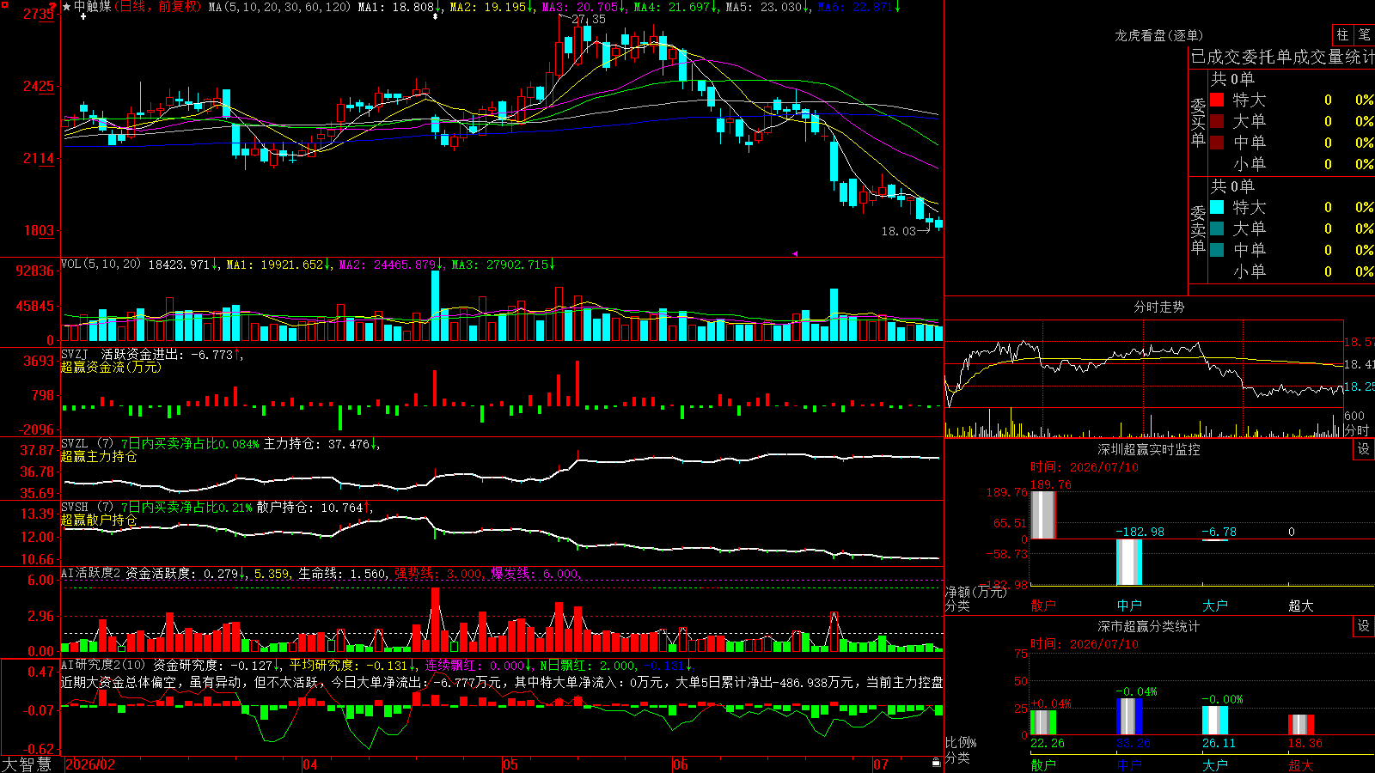Click the red 特大 swatch under 委买单
The height and width of the screenshot is (773, 1375).
[x=1217, y=100]
